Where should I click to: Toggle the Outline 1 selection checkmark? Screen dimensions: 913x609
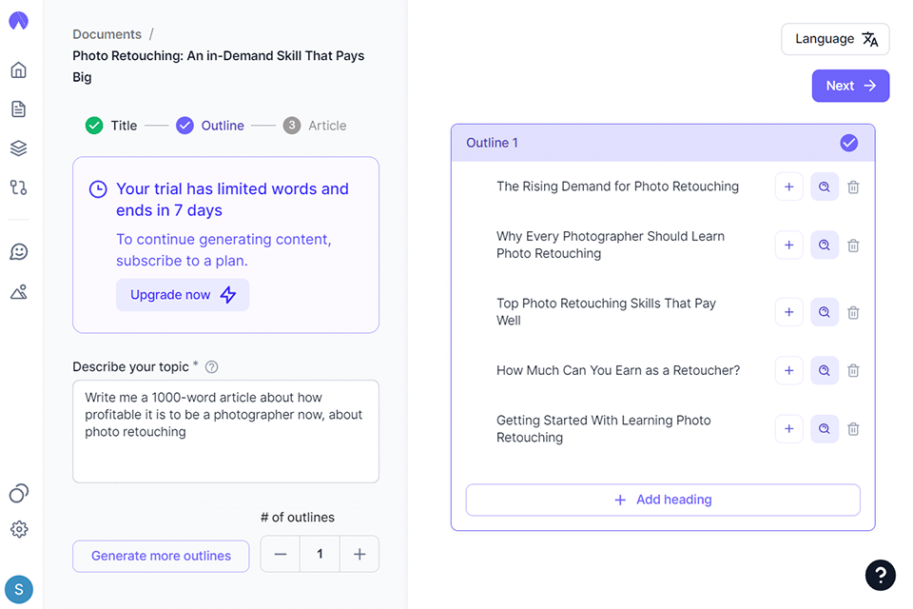[849, 143]
